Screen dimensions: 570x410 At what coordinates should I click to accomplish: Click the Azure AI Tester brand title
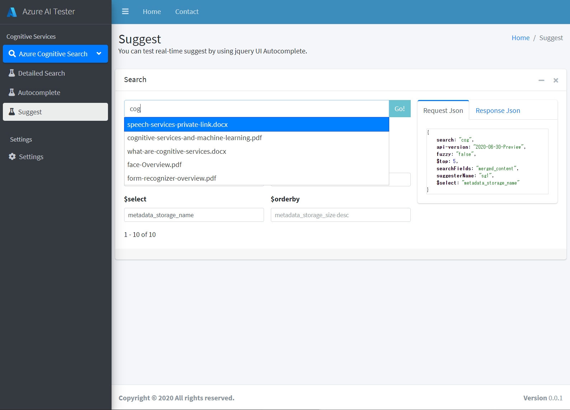(x=48, y=11)
